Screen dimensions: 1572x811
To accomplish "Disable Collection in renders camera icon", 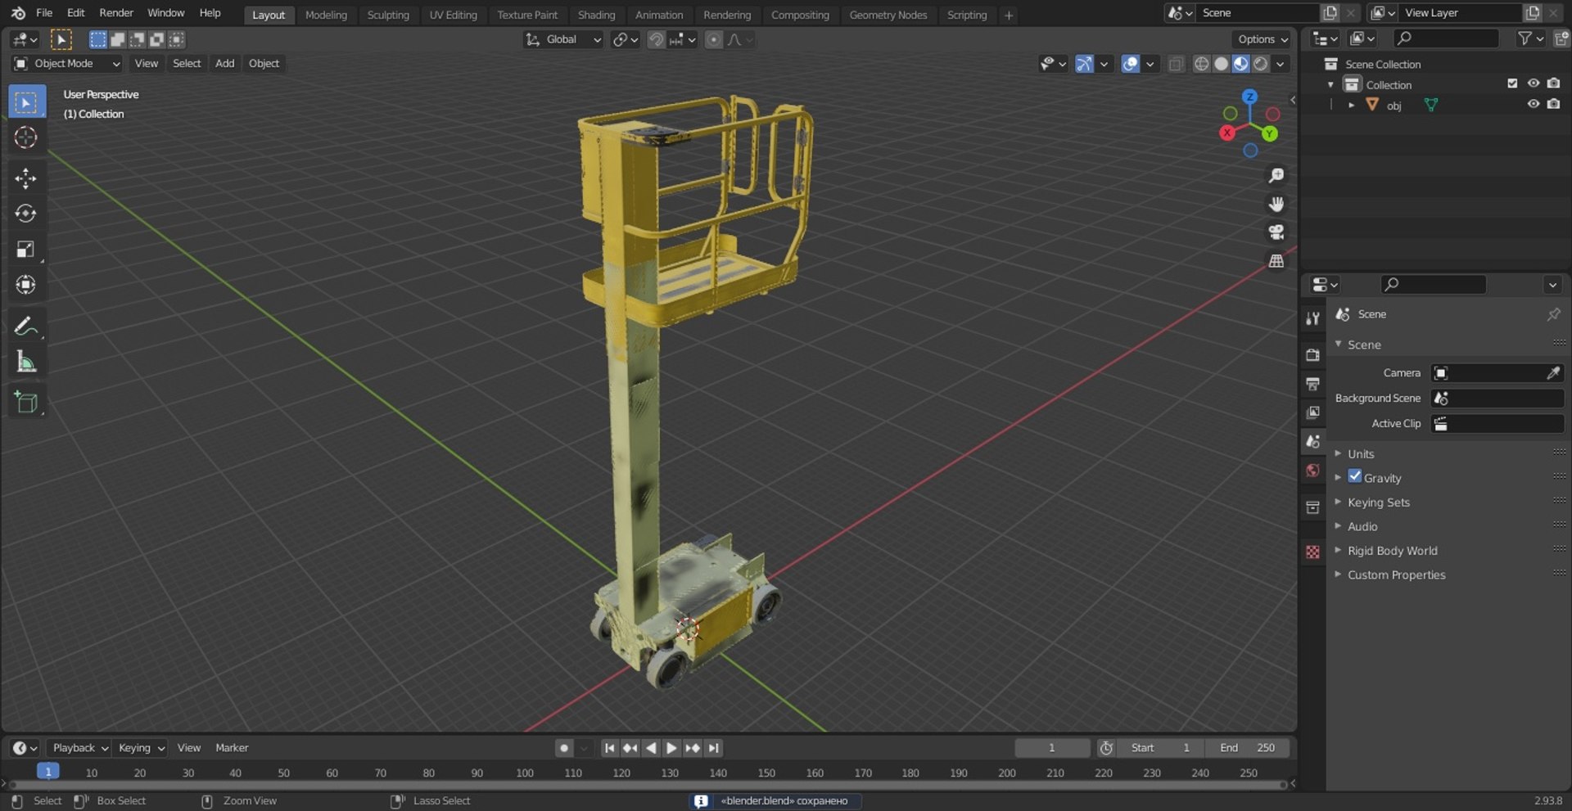I will click(1553, 83).
